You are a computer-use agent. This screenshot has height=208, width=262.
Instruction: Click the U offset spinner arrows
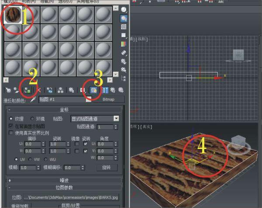click(x=43, y=144)
